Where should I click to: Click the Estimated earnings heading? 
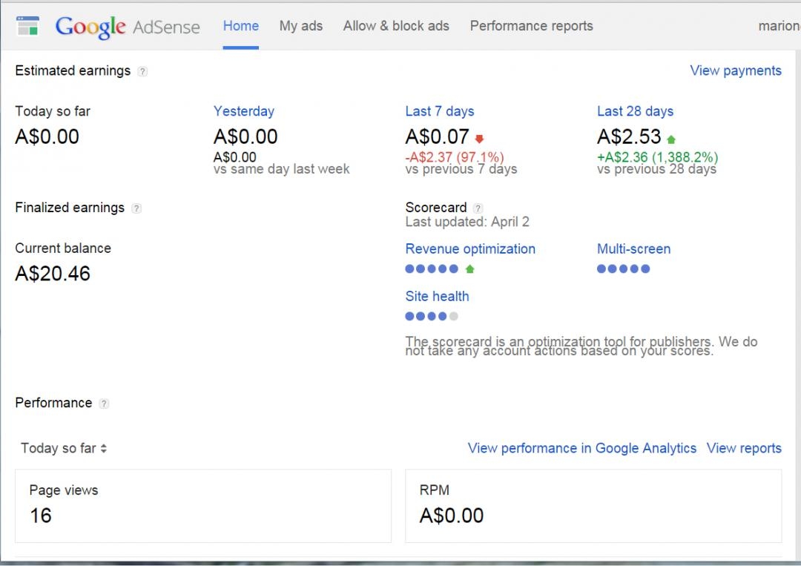point(73,70)
